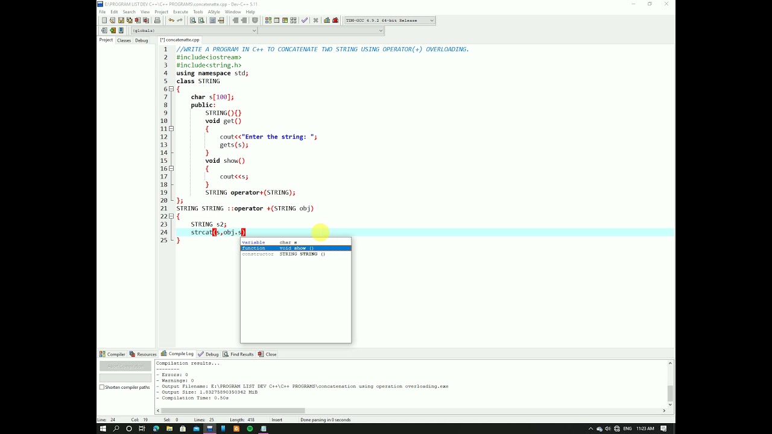This screenshot has width=772, height=434.
Task: Click the Close All toolbar icon
Action: [x=145, y=20]
